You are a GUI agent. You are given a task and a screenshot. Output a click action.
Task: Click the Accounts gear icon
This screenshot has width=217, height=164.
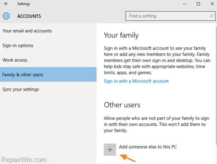[6, 16]
